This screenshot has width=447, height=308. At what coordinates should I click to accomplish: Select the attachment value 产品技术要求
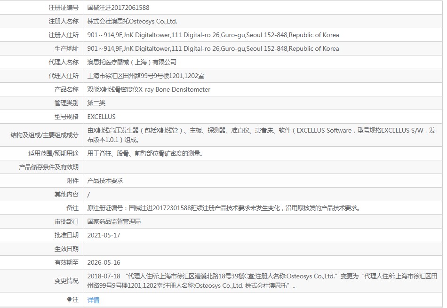point(105,181)
